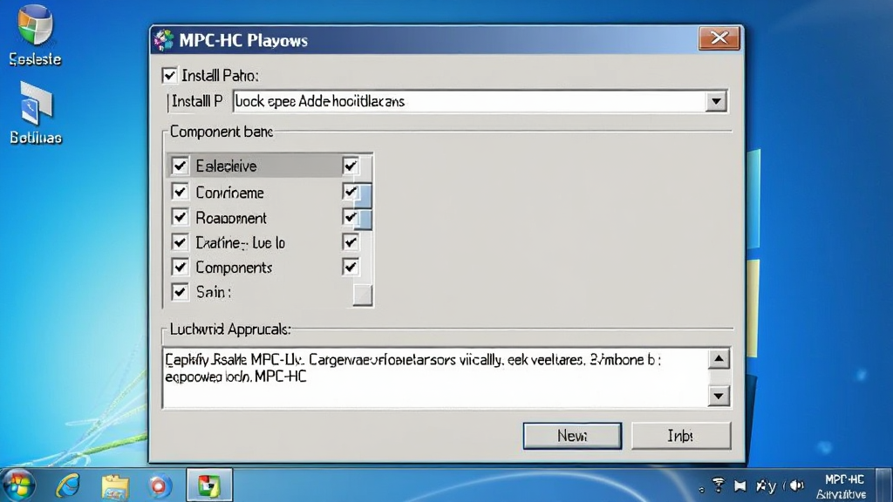Open the red circular media taskbar icon
The width and height of the screenshot is (893, 502).
[x=159, y=486]
